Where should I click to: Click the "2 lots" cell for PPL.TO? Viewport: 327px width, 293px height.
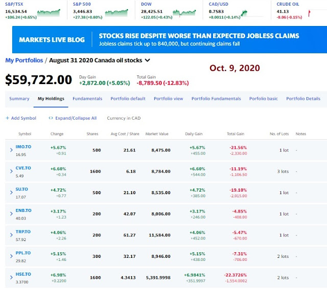click(283, 256)
